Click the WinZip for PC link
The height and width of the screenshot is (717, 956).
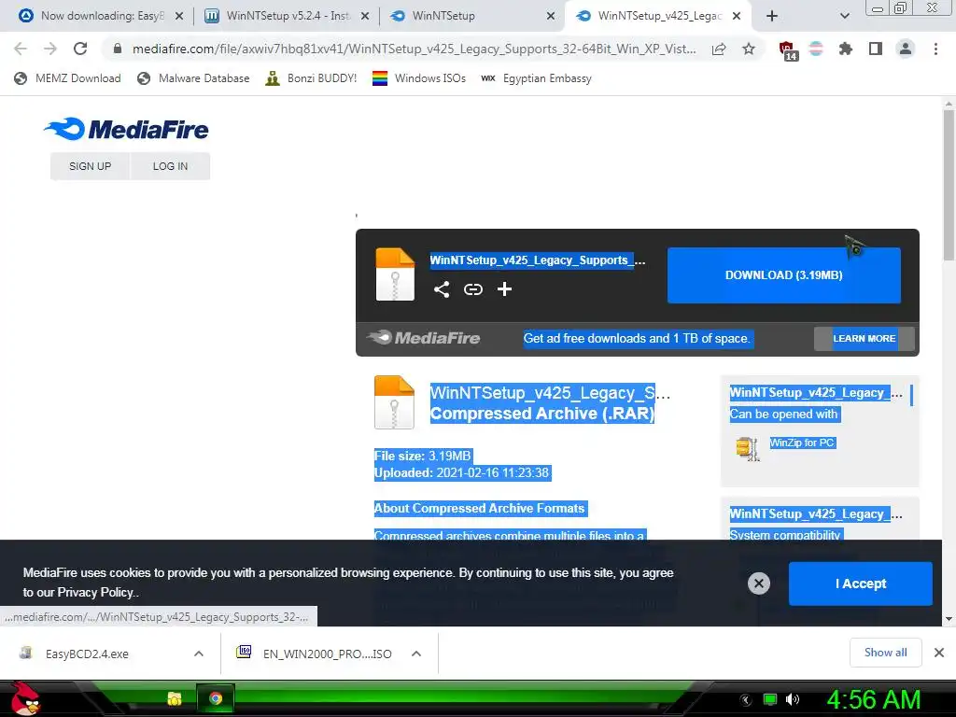pyautogui.click(x=802, y=443)
